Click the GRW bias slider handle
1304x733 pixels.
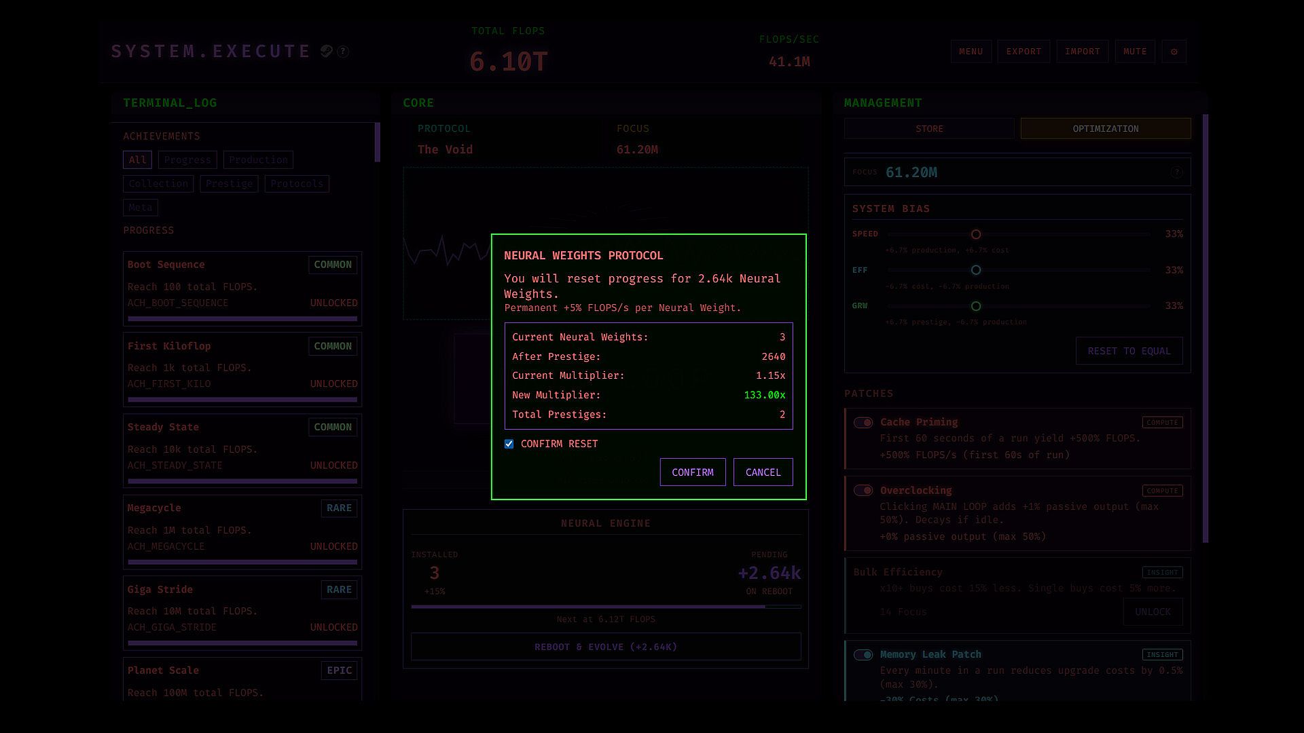click(x=976, y=307)
